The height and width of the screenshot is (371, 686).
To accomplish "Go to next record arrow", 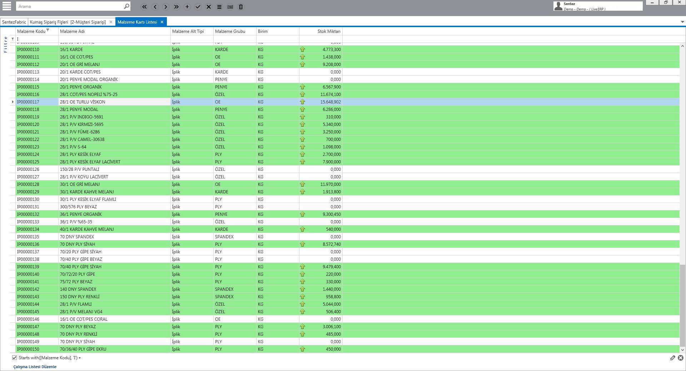I will pos(166,7).
